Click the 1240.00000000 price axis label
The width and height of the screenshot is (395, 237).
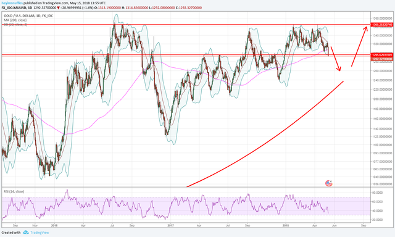click(x=382, y=80)
